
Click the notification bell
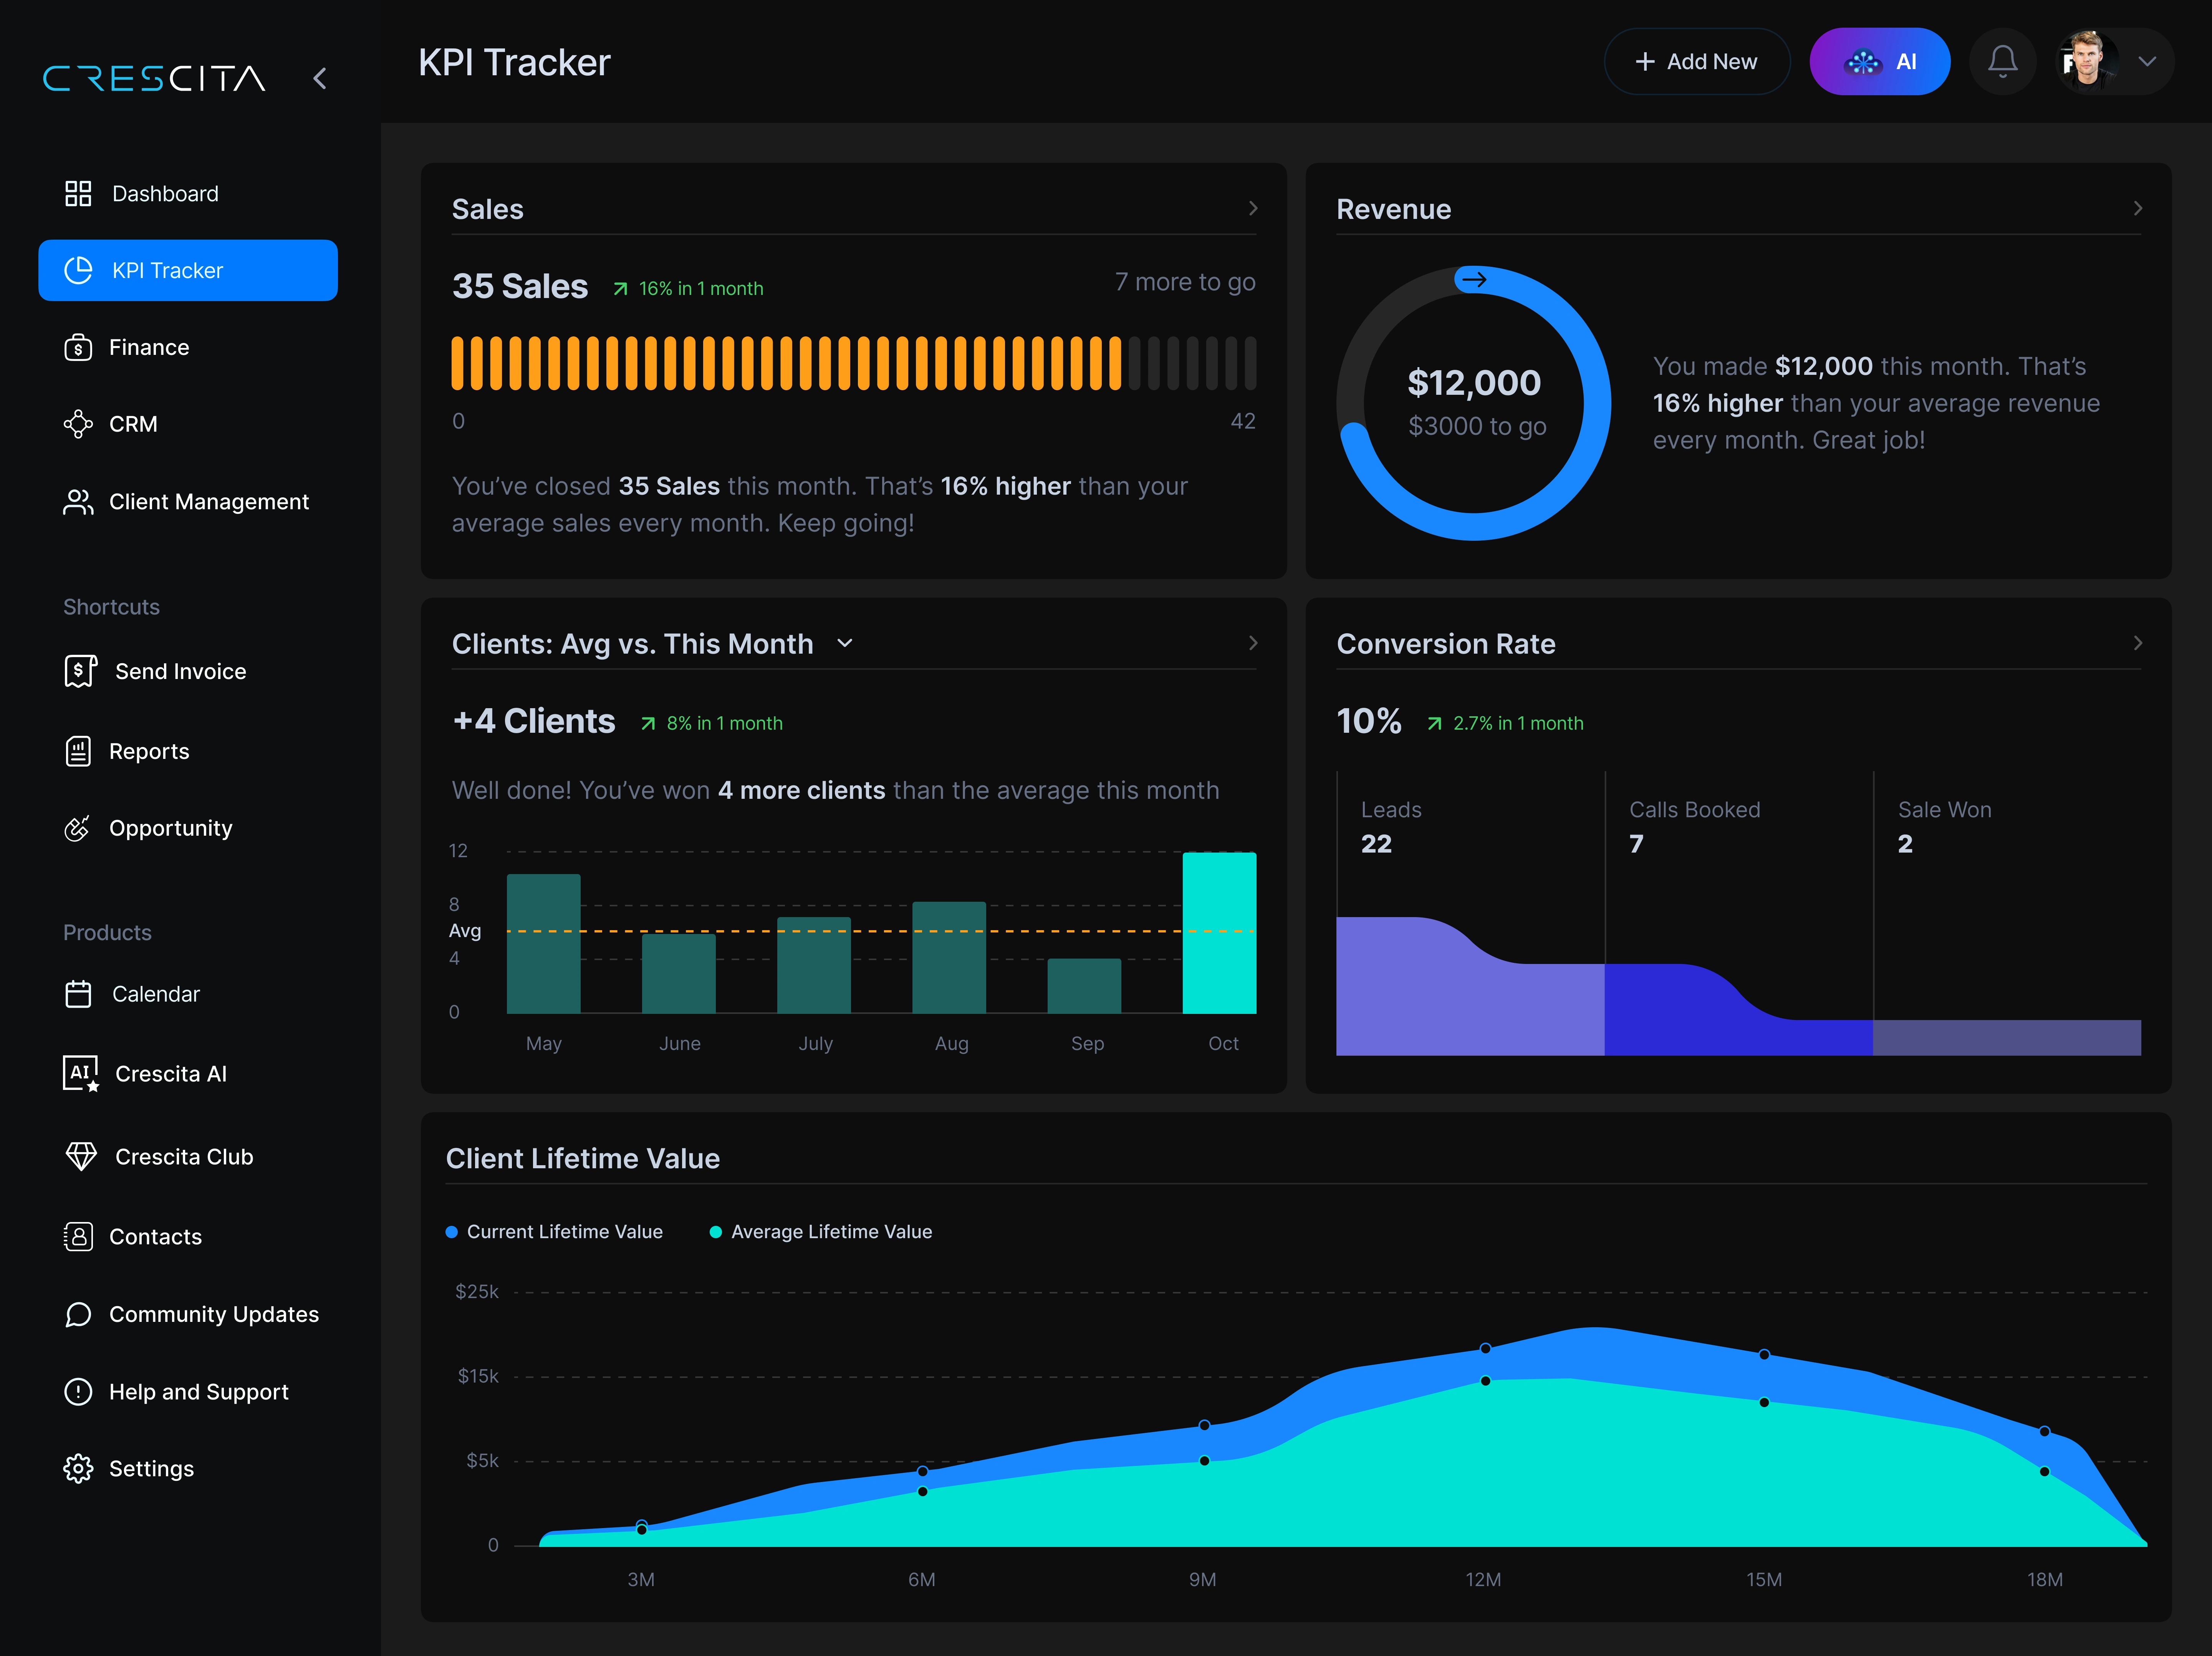(x=2003, y=61)
